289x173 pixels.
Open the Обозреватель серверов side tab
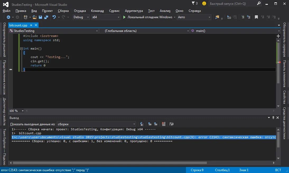click(x=285, y=40)
